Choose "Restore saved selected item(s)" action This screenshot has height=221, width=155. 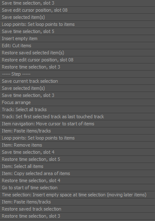77,53
